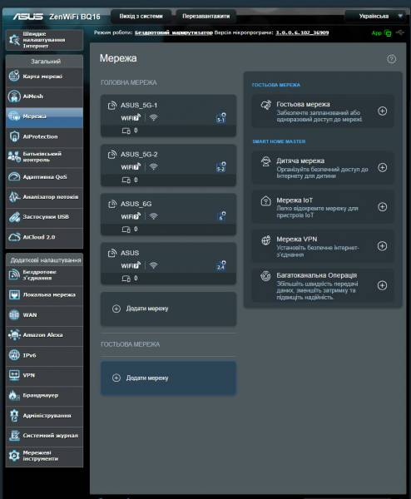Click Локальна мережа icon
This screenshot has width=411, height=499.
(14, 294)
